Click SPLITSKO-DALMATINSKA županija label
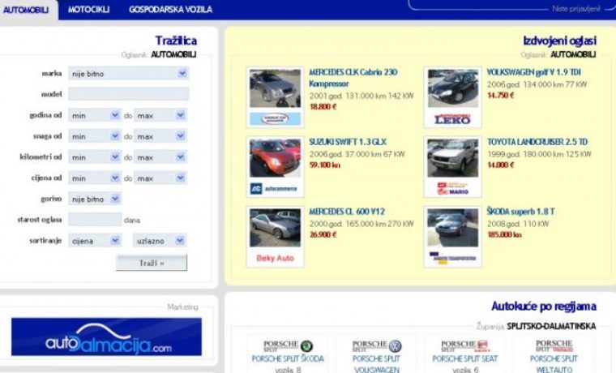This screenshot has width=616, height=373. (x=551, y=326)
